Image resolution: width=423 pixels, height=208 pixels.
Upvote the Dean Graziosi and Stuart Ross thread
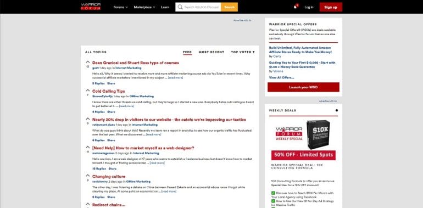pos(88,62)
